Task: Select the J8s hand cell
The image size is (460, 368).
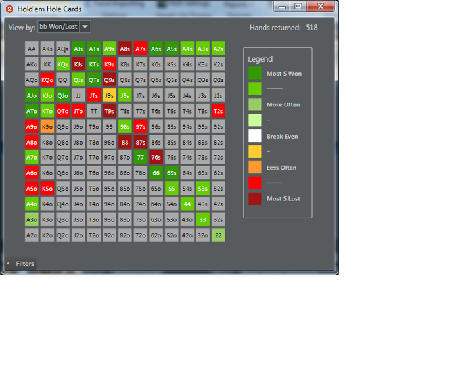Action: point(125,95)
